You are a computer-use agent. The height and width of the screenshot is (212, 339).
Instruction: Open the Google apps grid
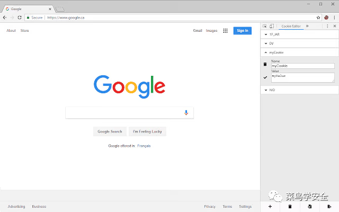coord(225,31)
